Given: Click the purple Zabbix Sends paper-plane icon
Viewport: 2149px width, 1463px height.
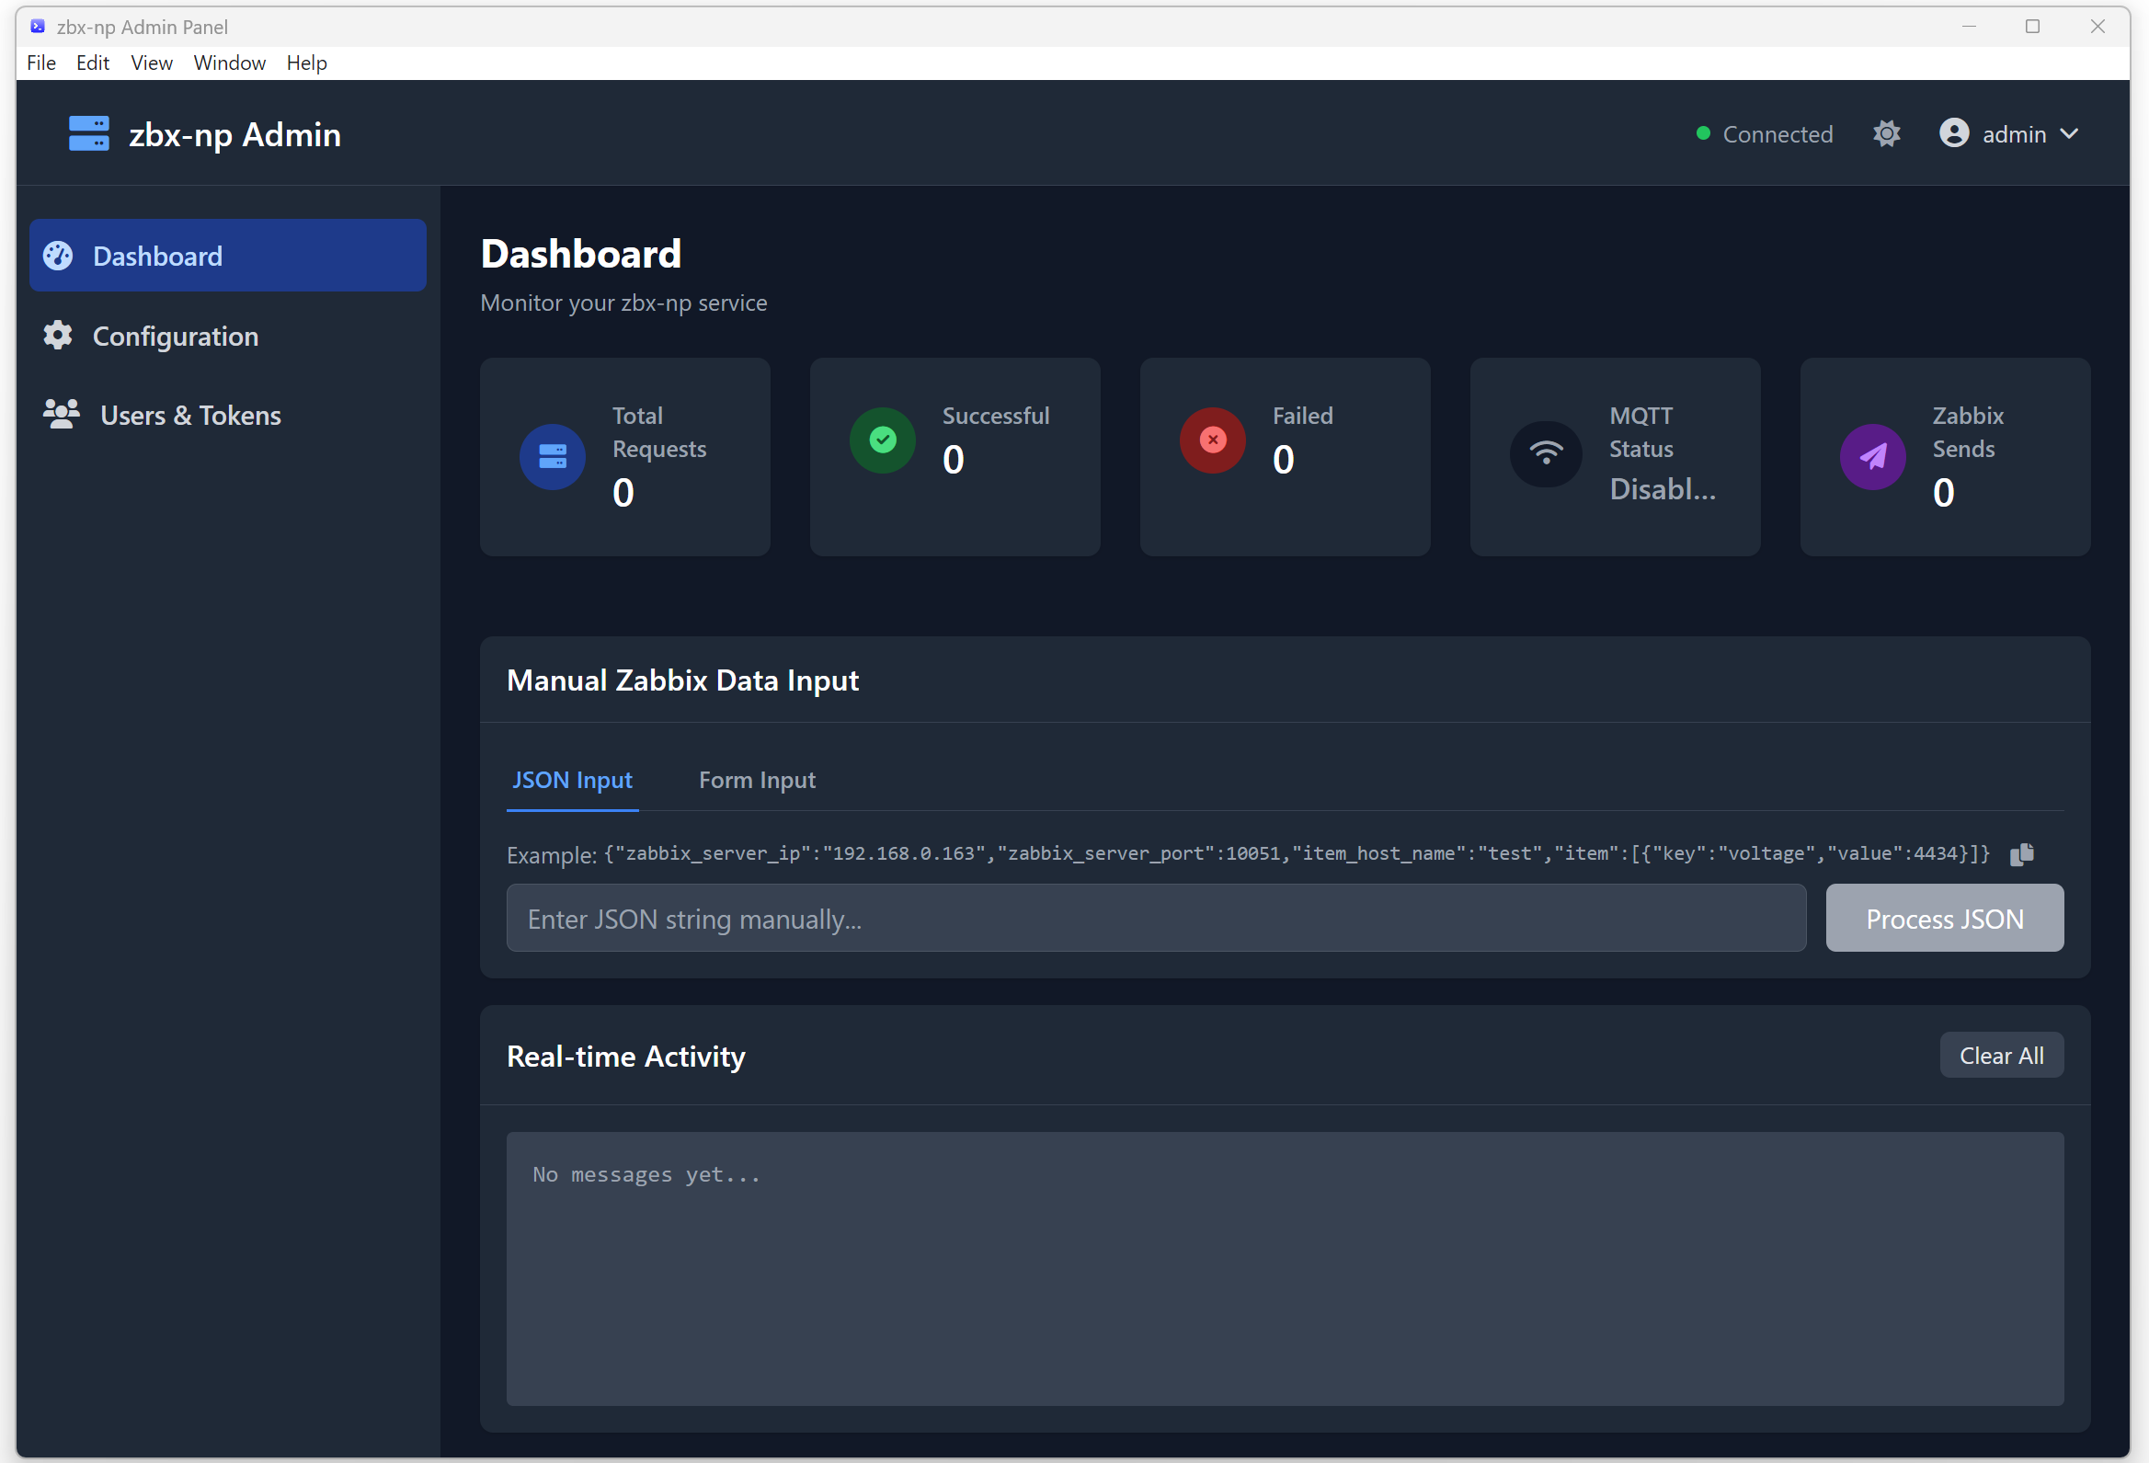Looking at the screenshot, I should (1872, 457).
